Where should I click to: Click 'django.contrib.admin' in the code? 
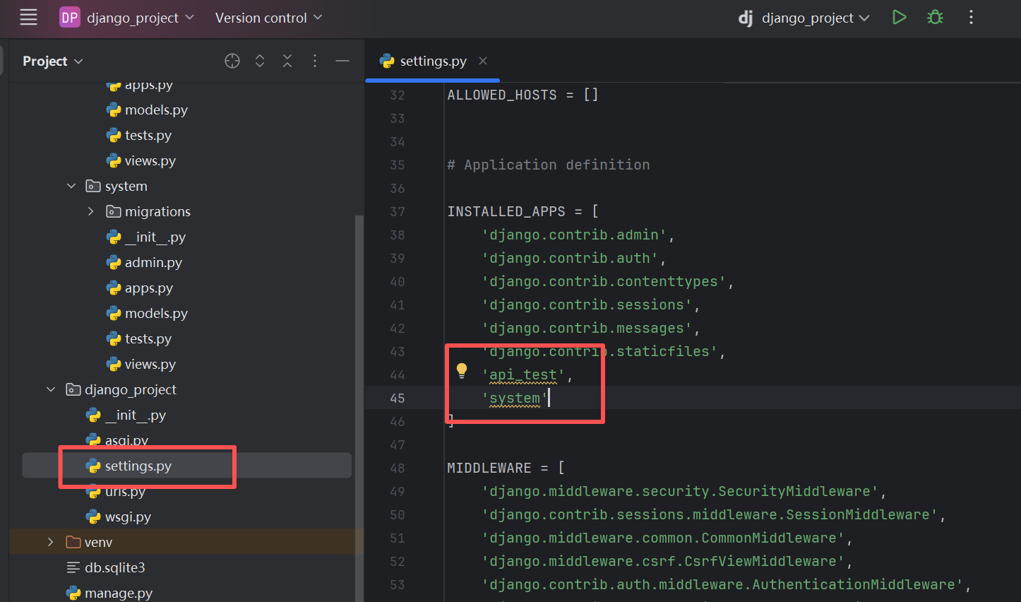click(x=574, y=235)
